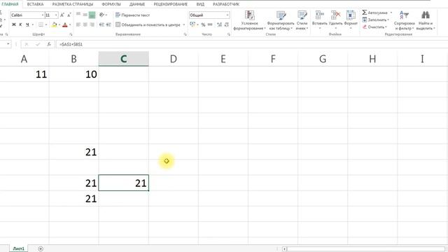Toggle Перенести текст wrap text
Image resolution: width=448 pixels, height=252 pixels.
point(132,15)
